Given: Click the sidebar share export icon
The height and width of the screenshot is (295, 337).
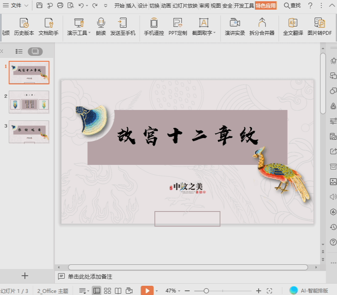Looking at the screenshot, I should (x=333, y=151).
